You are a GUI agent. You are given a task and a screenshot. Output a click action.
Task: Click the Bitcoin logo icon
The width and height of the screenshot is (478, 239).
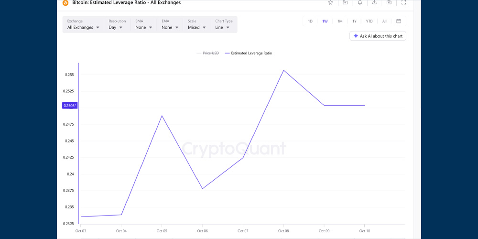point(65,3)
